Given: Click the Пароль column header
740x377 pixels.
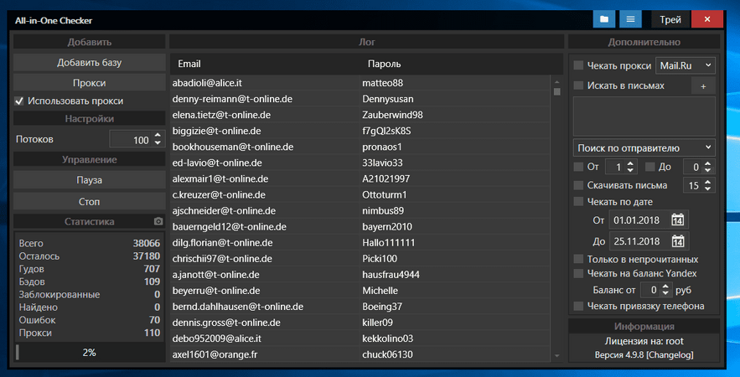Looking at the screenshot, I should 385,65.
